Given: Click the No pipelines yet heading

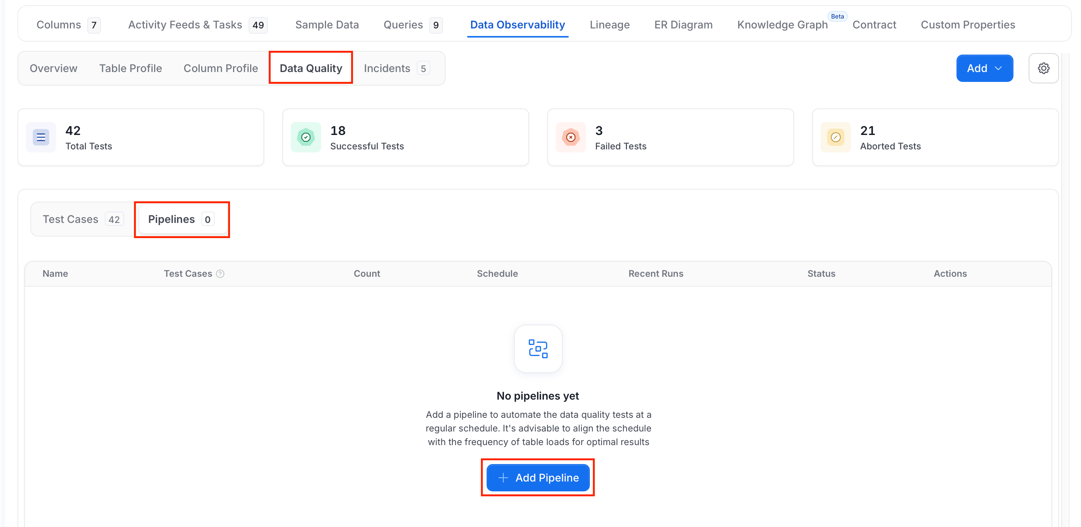Looking at the screenshot, I should (x=538, y=396).
